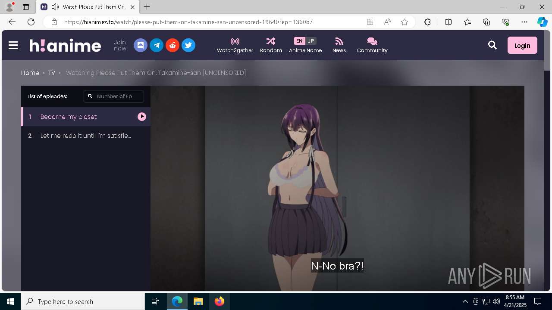Open the News section
Image resolution: width=552 pixels, height=310 pixels.
pyautogui.click(x=339, y=45)
